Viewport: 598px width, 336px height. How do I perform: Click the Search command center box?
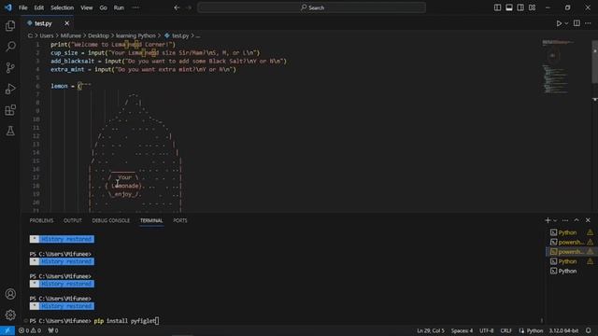[x=311, y=7]
